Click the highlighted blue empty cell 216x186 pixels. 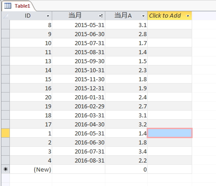click(x=170, y=133)
